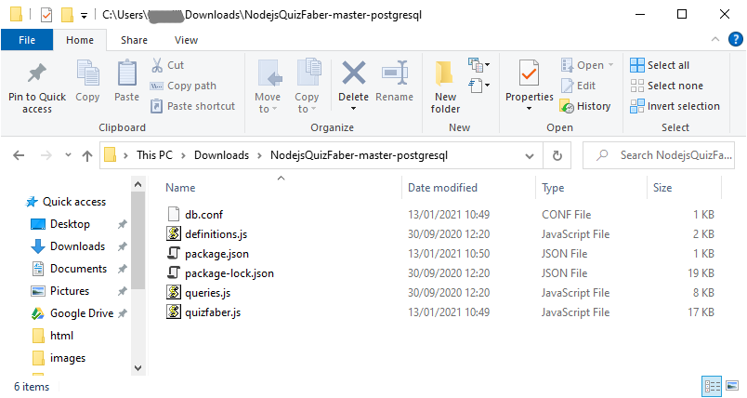Refresh the current folder view
The image size is (747, 398).
tap(557, 155)
